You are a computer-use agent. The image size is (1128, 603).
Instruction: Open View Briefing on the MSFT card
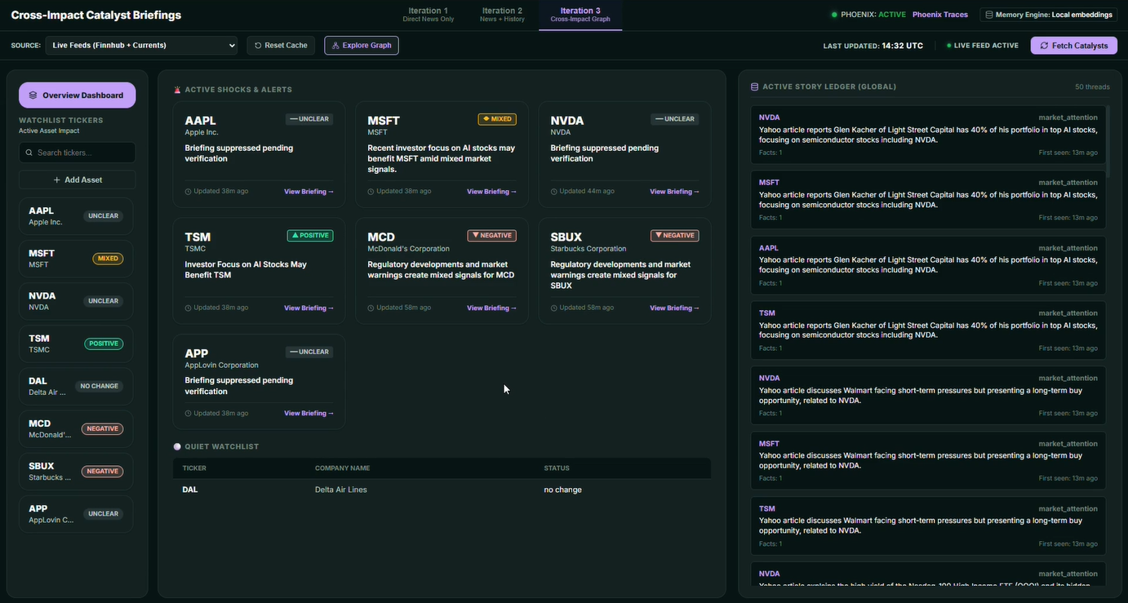[491, 192]
